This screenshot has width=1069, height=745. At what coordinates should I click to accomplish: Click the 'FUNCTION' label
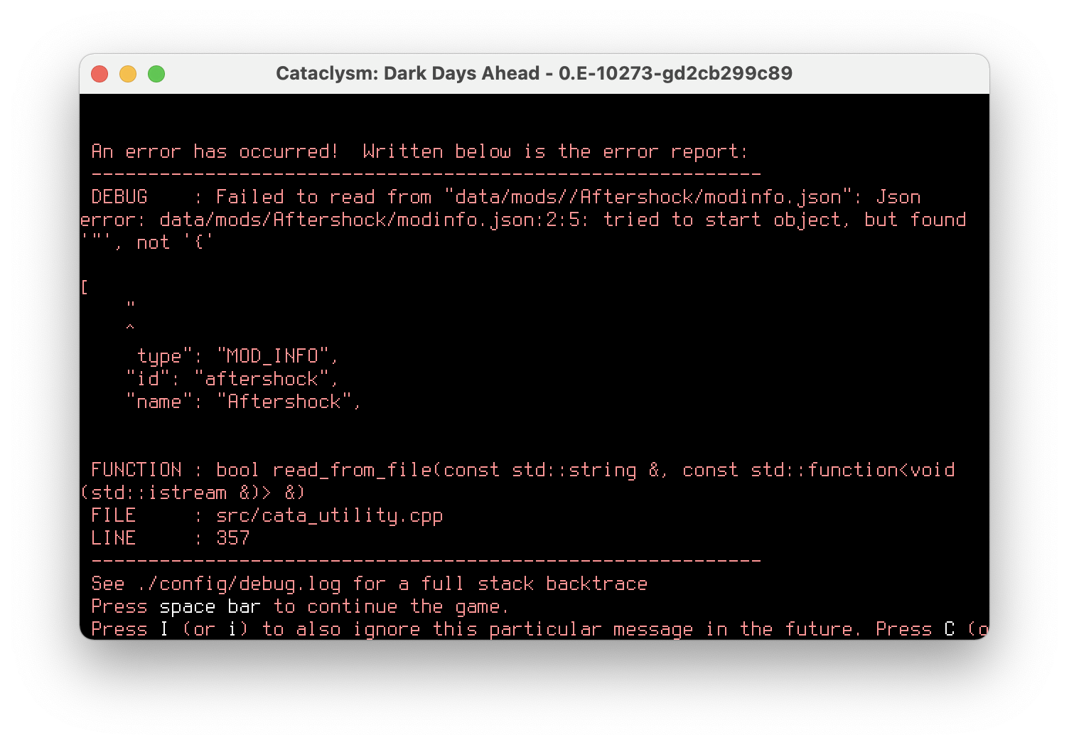click(x=136, y=470)
